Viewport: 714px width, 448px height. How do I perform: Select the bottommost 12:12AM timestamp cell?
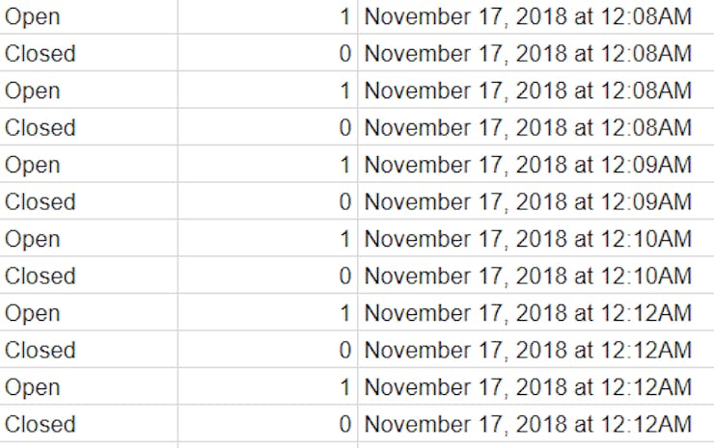(x=535, y=424)
